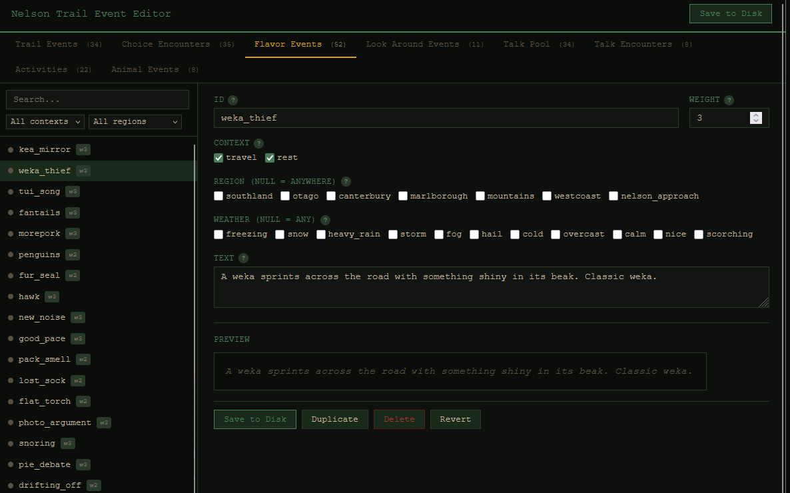Tick the fog weather checkbox

439,235
